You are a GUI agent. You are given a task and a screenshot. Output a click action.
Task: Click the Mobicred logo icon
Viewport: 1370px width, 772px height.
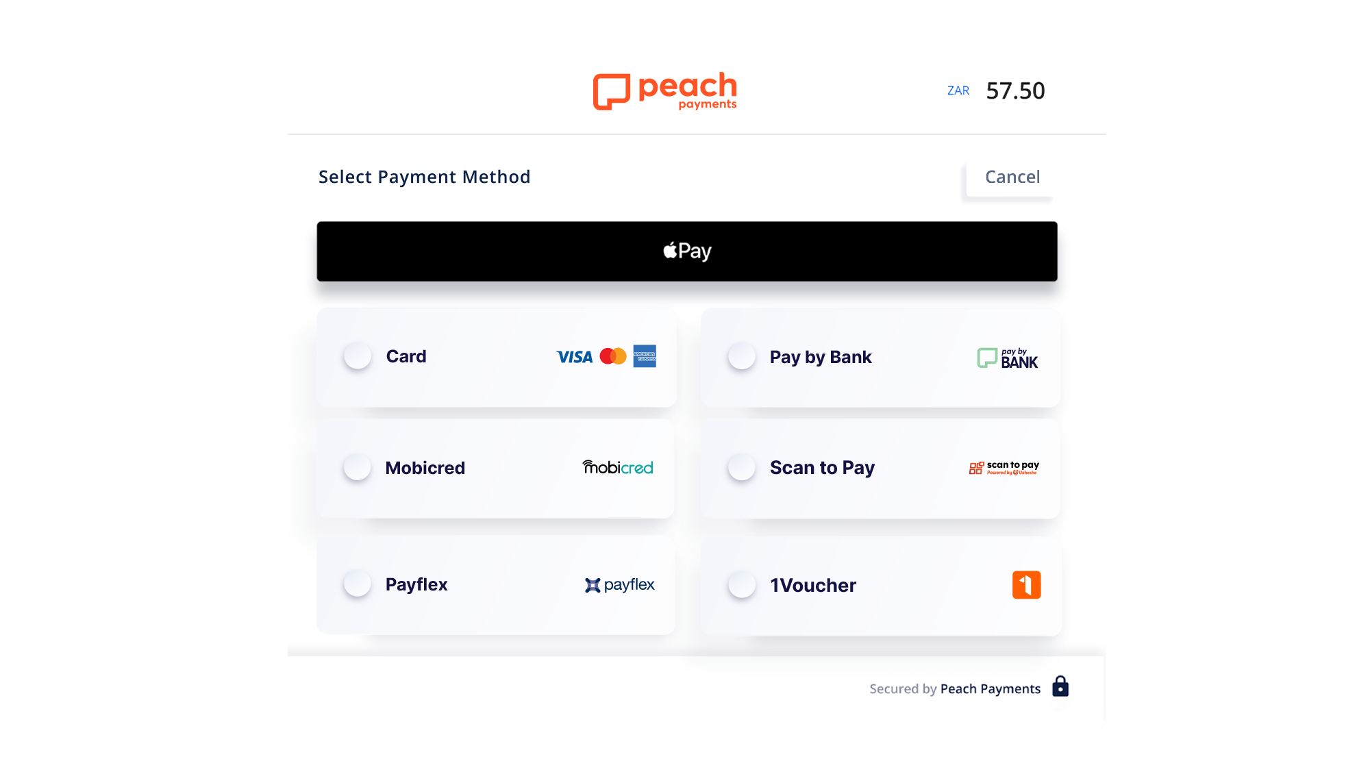[x=618, y=466]
